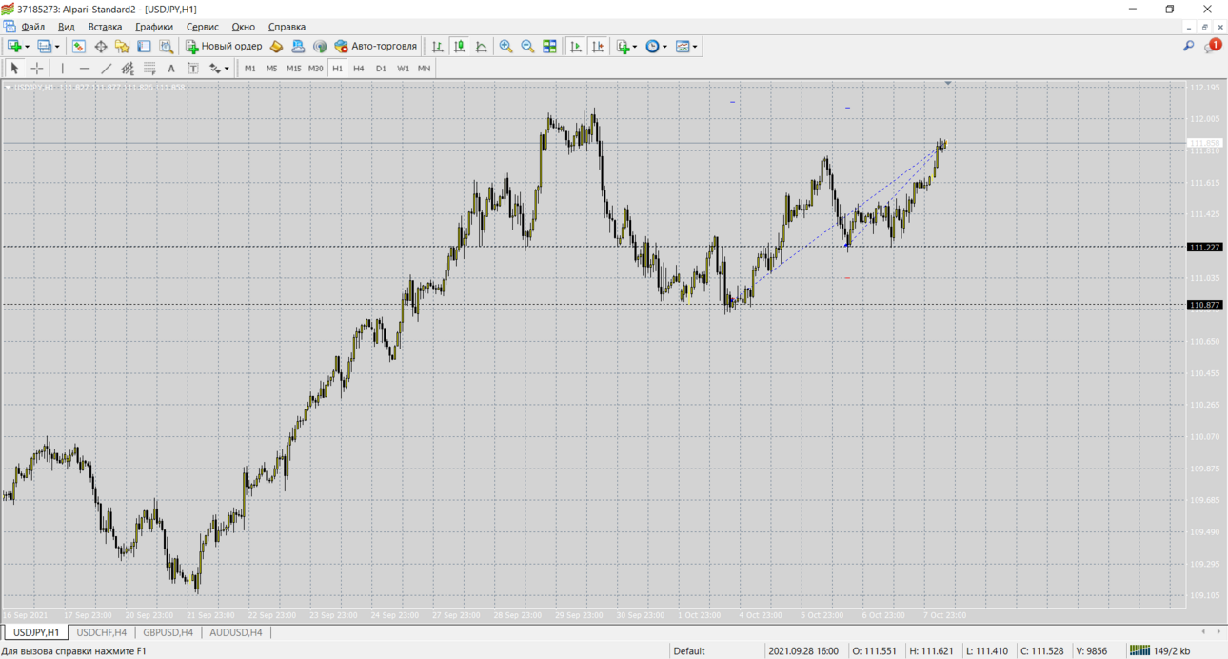Image resolution: width=1228 pixels, height=659 pixels.
Task: Switch to the AUDUSD,H4 chart tab
Action: 235,632
